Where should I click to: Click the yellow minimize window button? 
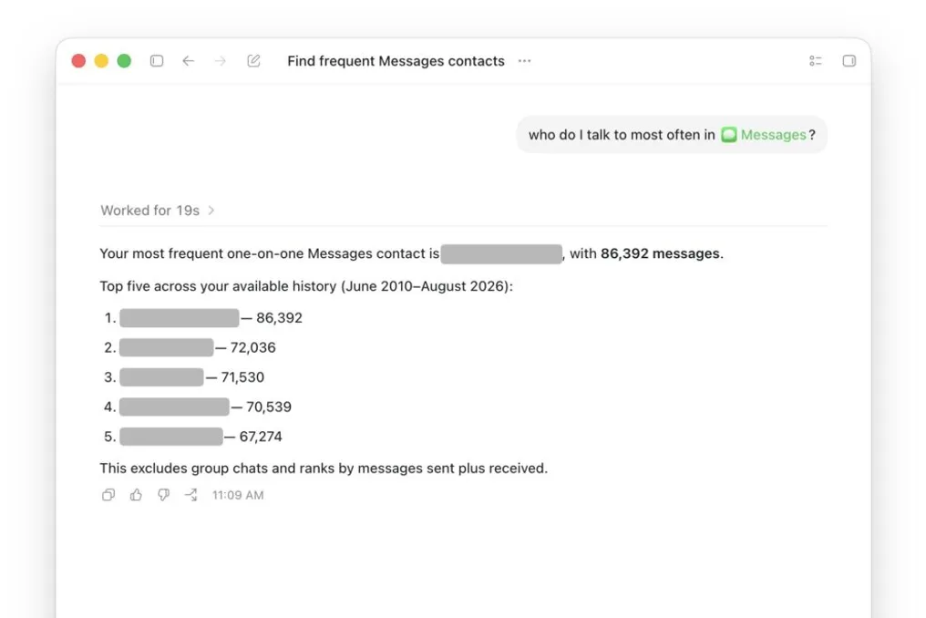(x=101, y=61)
